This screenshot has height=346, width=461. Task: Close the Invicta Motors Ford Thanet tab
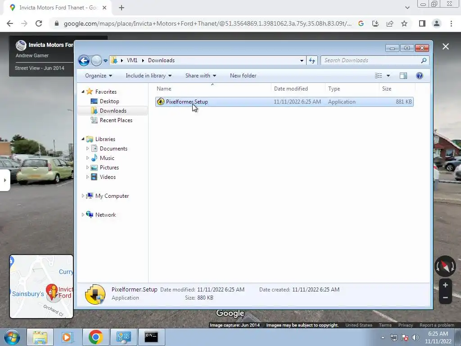pyautogui.click(x=104, y=8)
